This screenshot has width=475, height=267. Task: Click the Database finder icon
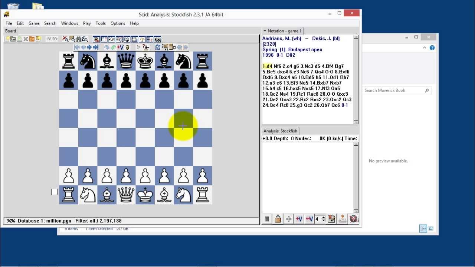[x=32, y=39]
